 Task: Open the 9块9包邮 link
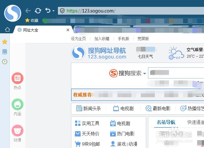[x=91, y=144]
